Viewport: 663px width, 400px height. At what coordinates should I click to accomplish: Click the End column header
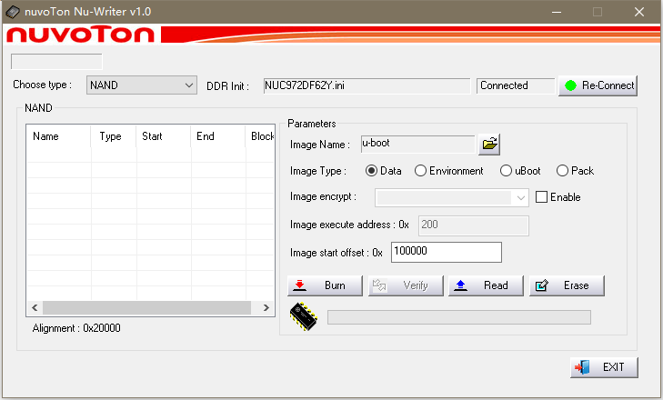point(217,136)
